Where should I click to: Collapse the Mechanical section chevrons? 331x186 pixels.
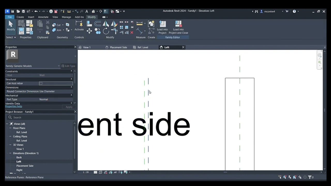coord(71,95)
